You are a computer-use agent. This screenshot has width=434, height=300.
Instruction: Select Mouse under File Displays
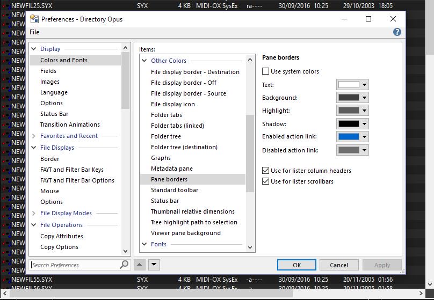[x=49, y=191]
